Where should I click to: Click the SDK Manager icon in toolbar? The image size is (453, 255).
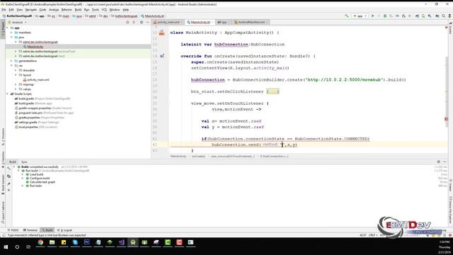click(430, 16)
